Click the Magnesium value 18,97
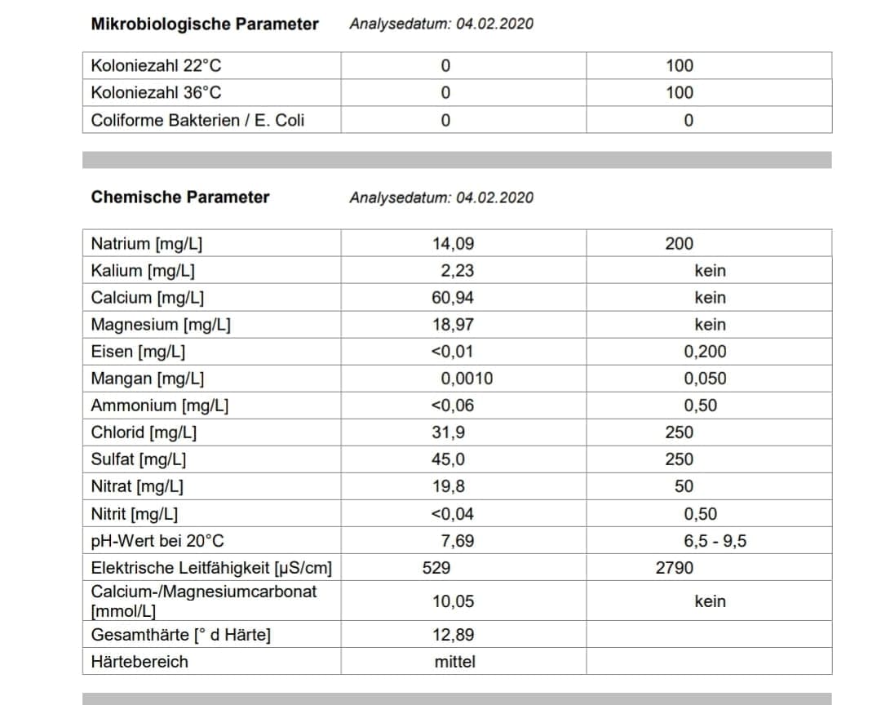Viewport: 881px width, 705px height. [x=453, y=325]
